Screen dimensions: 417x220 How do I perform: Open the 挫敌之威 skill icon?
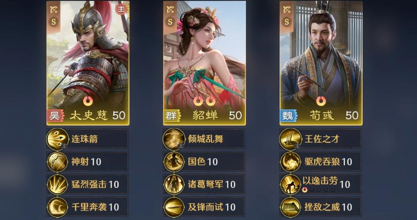pos(290,207)
